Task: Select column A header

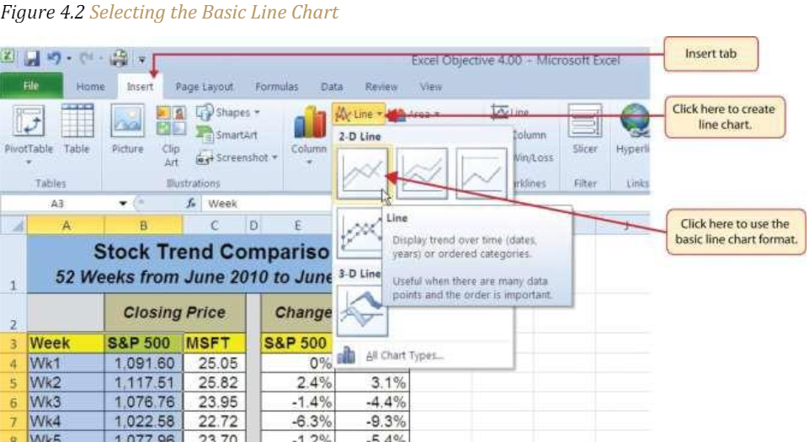Action: coord(66,226)
